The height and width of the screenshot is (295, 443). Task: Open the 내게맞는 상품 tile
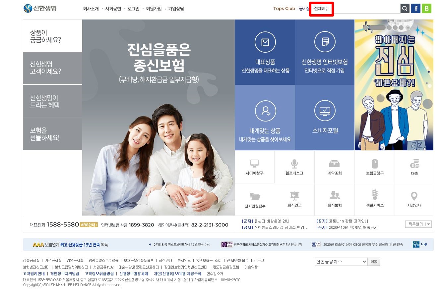265,118
